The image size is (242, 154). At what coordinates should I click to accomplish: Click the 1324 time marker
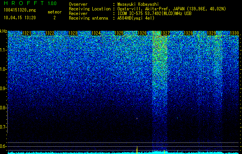pyautogui.click(x=96, y=33)
